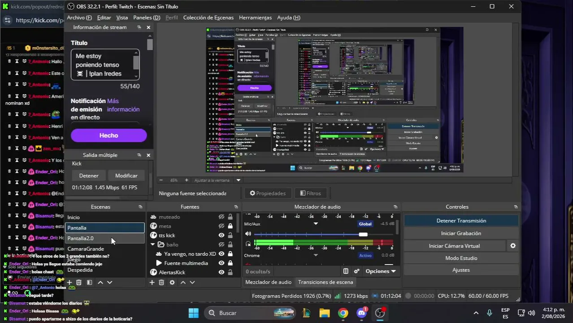Open Colección de Escenas menu
Image resolution: width=573 pixels, height=323 pixels.
click(208, 17)
